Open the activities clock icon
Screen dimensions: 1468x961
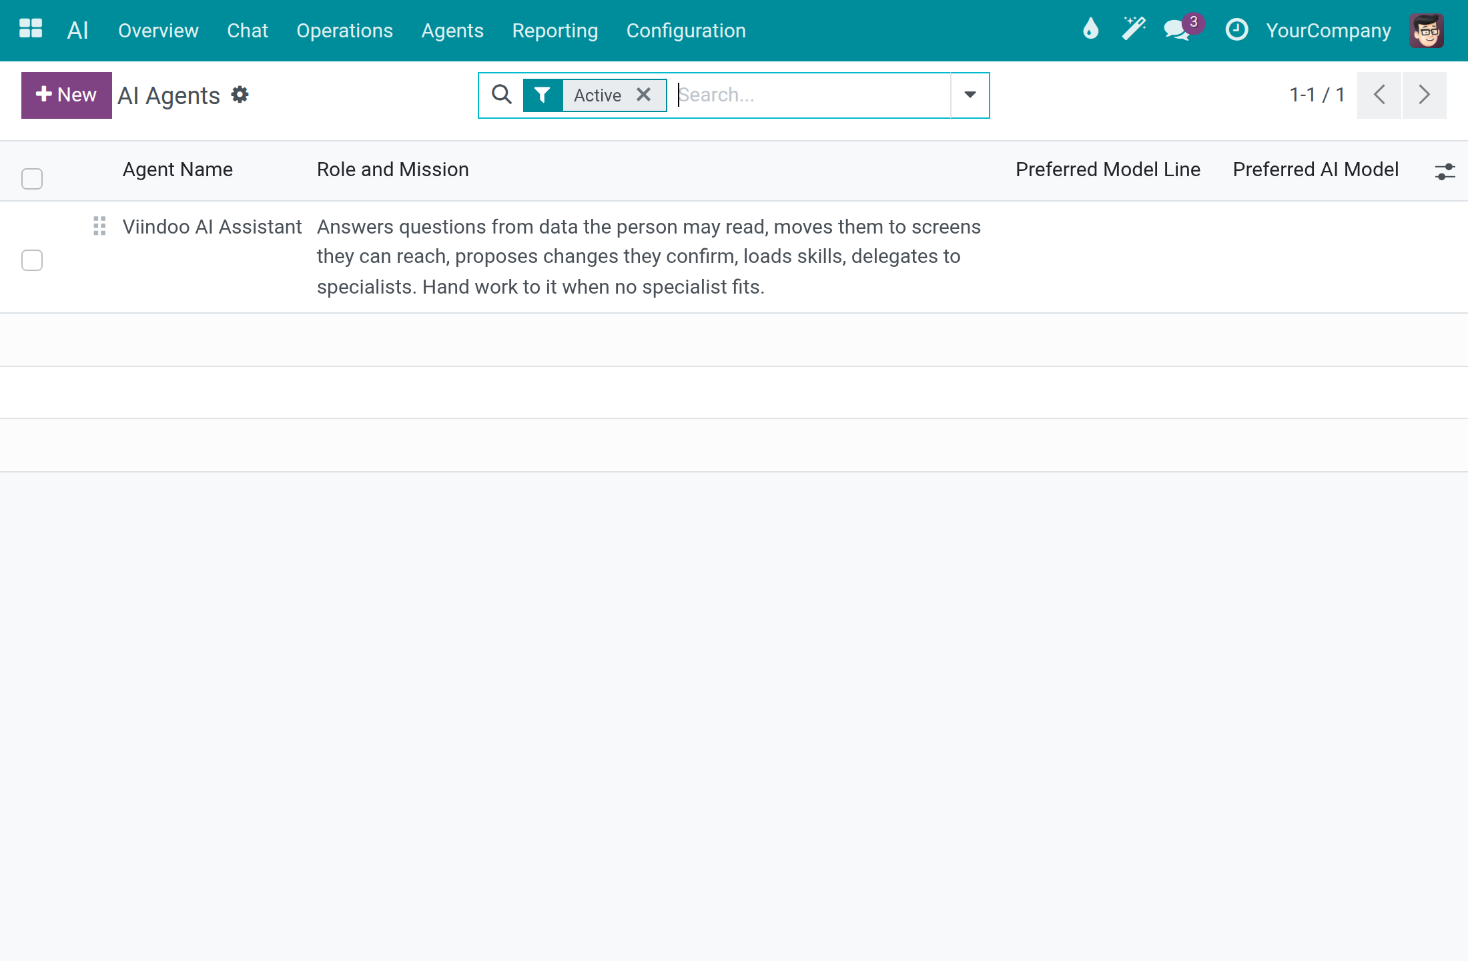1236,29
